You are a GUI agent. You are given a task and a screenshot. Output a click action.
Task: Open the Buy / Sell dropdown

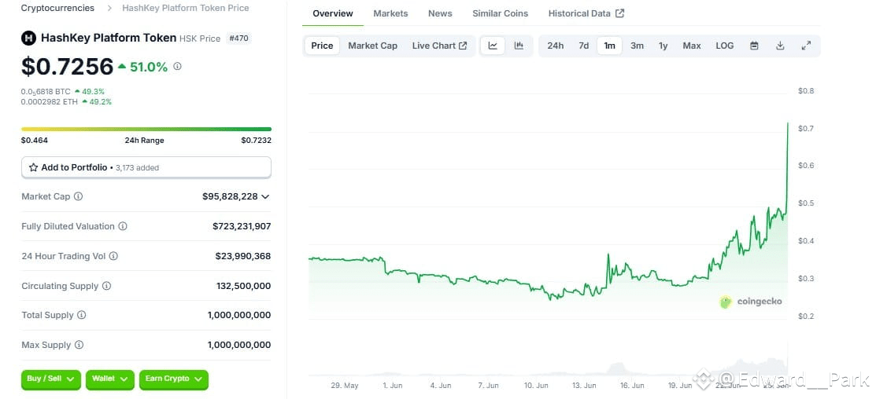click(51, 379)
